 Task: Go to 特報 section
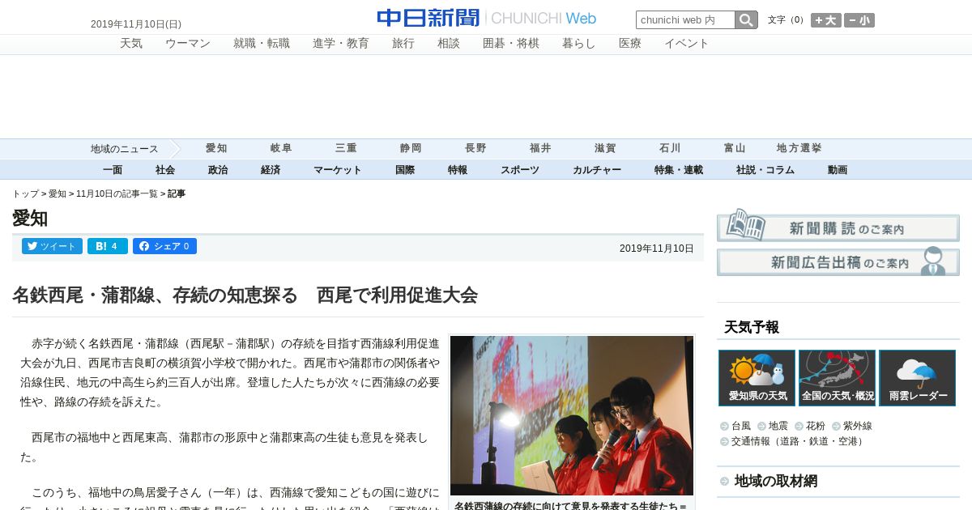coord(458,170)
